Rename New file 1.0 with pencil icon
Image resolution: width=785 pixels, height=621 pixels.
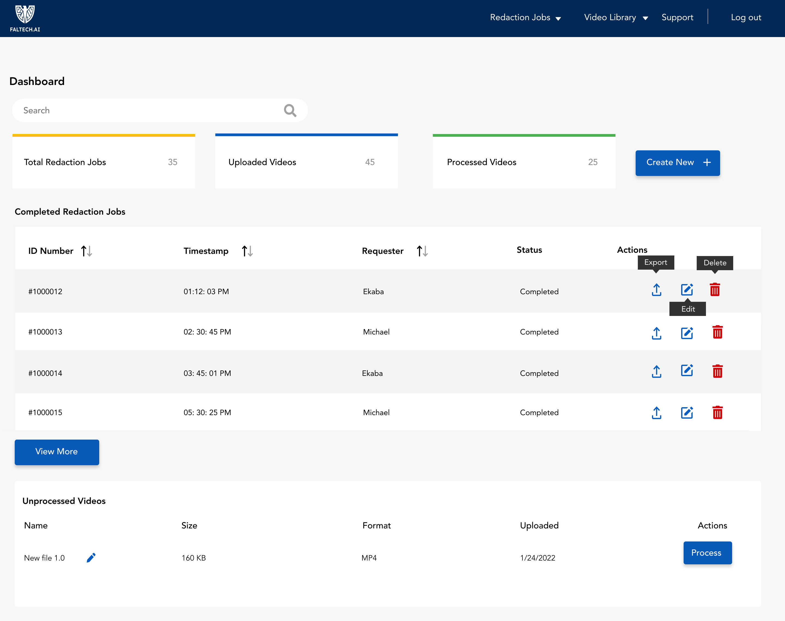(91, 558)
